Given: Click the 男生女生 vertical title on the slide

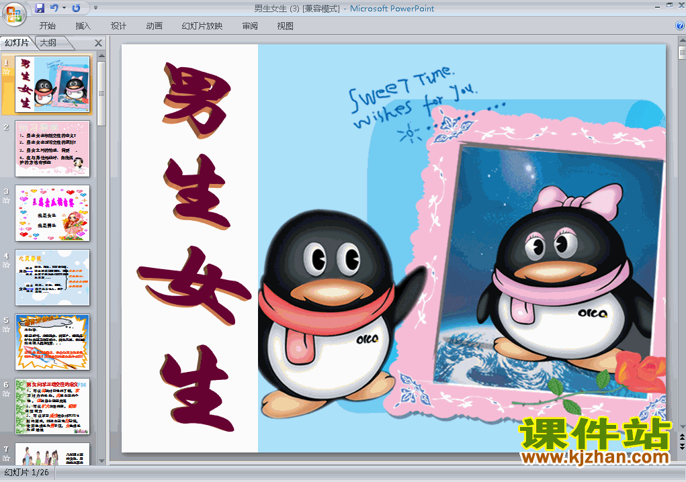Looking at the screenshot, I should tap(194, 247).
